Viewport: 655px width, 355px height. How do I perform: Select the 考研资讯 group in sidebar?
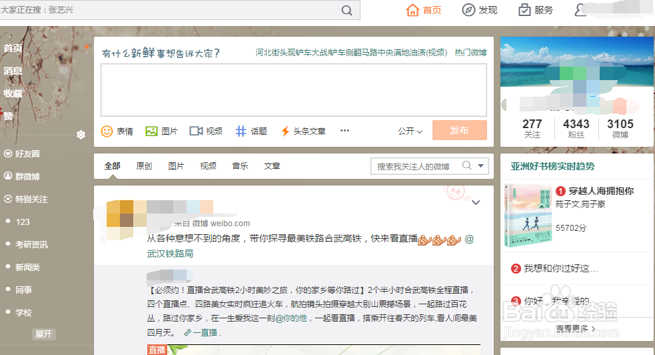coord(31,245)
